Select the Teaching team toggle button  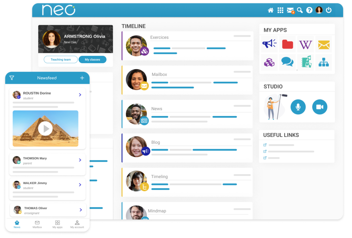[x=60, y=60]
